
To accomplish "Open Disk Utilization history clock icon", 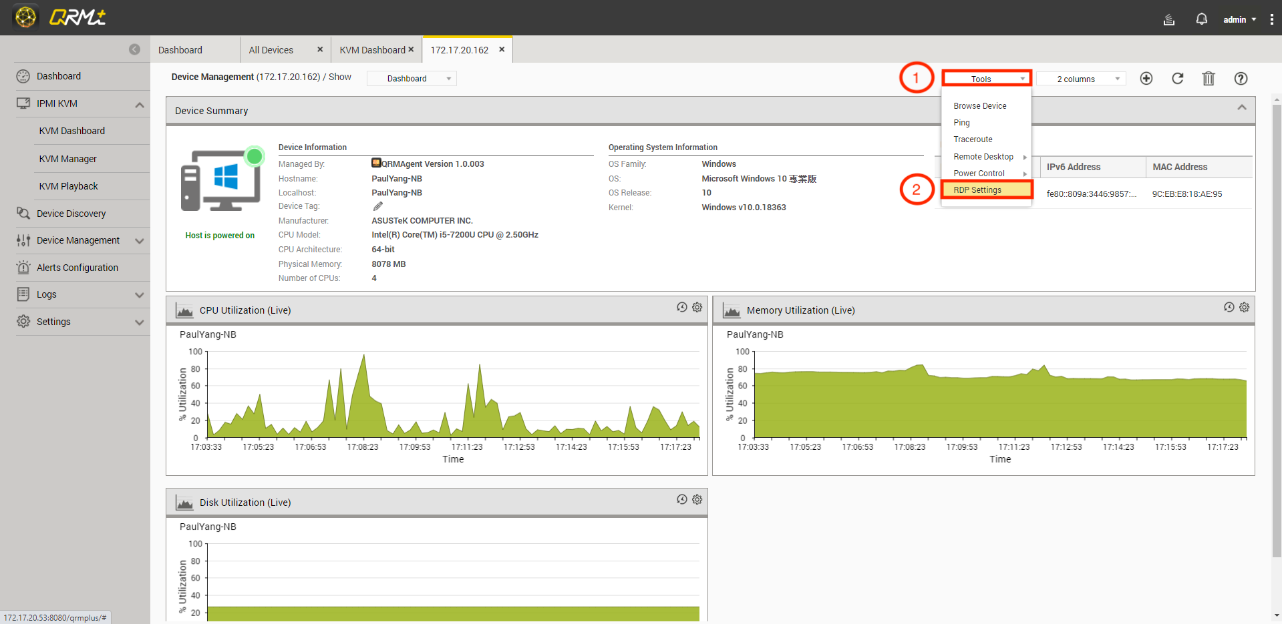I will coord(681,499).
